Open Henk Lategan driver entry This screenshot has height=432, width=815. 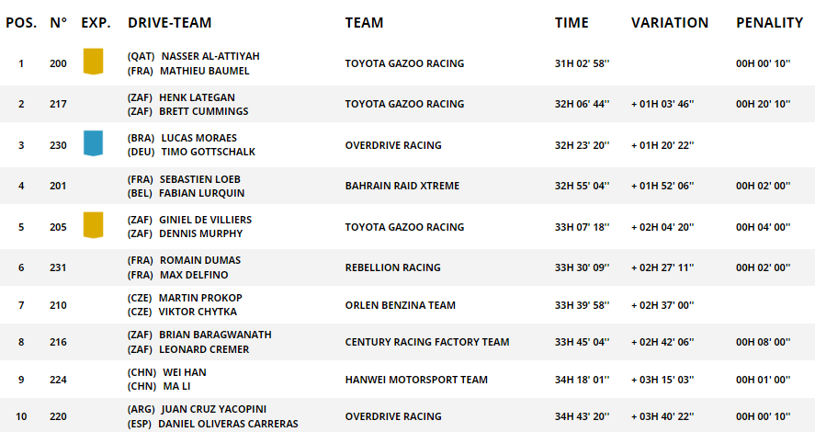197,97
